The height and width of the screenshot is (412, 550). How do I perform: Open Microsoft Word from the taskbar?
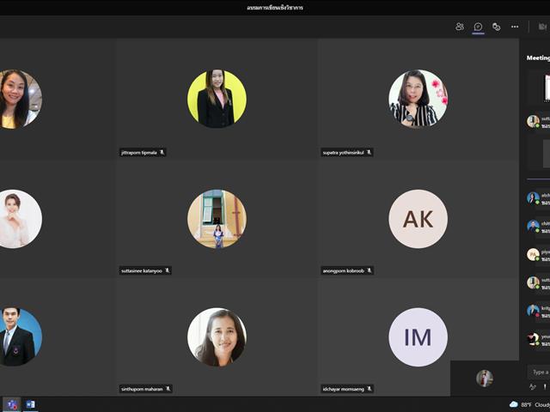click(x=31, y=404)
